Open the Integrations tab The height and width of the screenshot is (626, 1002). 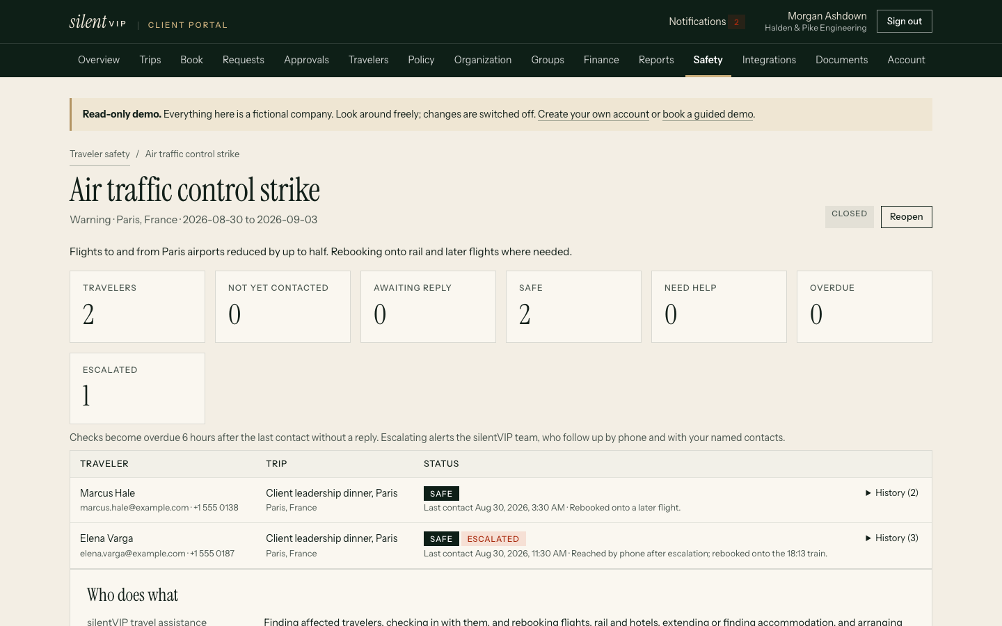point(769,60)
